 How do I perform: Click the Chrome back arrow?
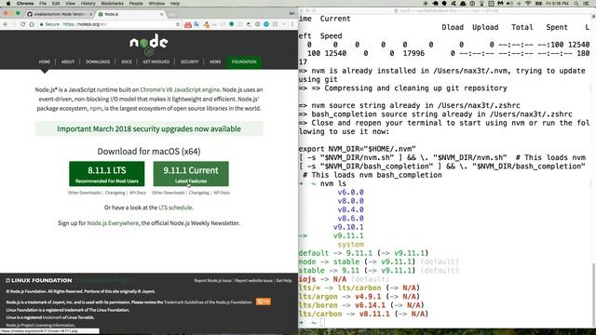[x=6, y=24]
